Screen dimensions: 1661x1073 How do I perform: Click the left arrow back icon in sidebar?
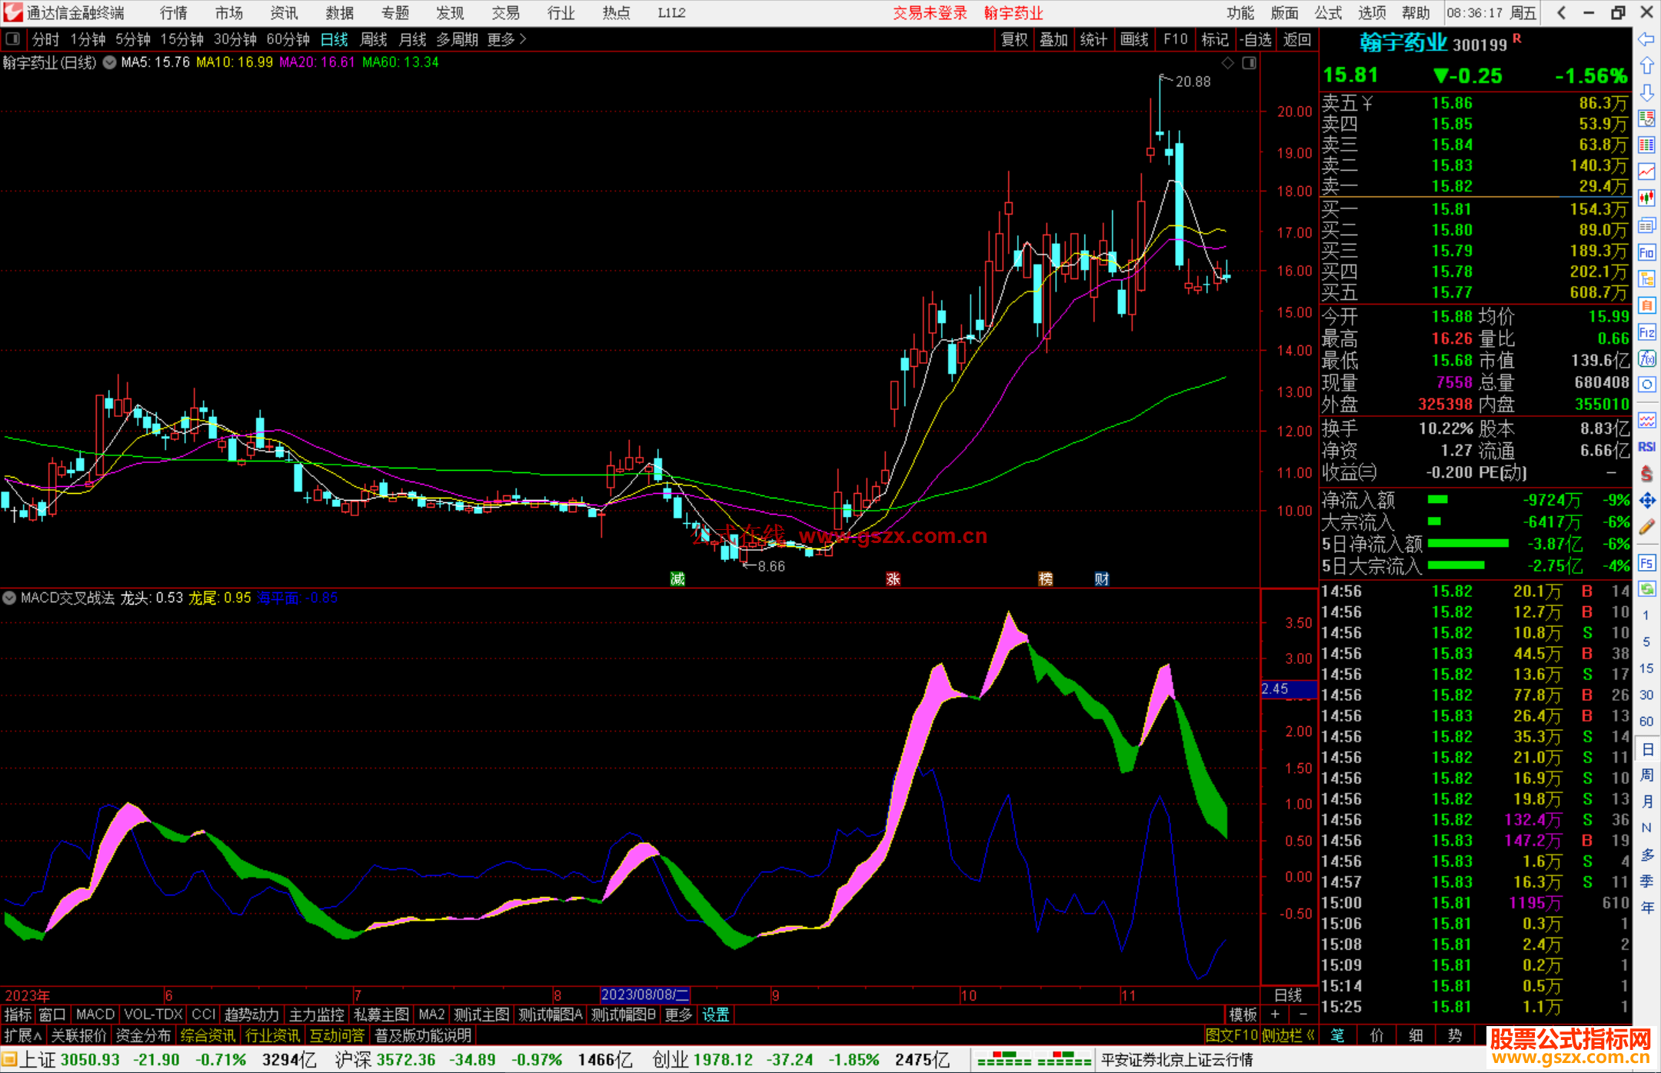pos(1646,39)
